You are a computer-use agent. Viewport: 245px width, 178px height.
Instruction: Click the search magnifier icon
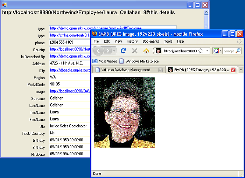tap(238, 51)
